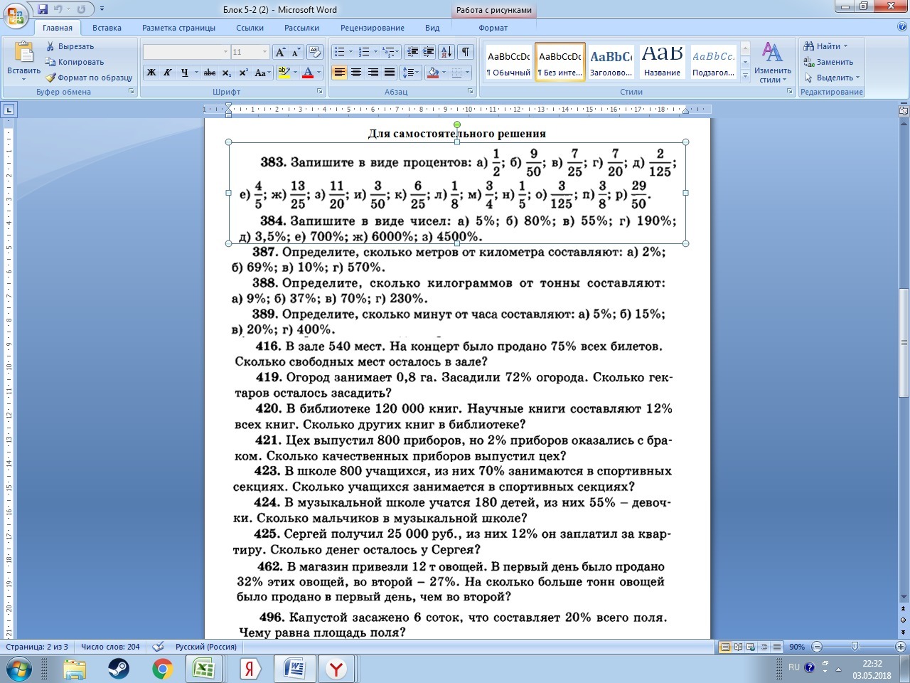
Task: Open Customize Quick Access Toolbar arrow
Action: [102, 9]
